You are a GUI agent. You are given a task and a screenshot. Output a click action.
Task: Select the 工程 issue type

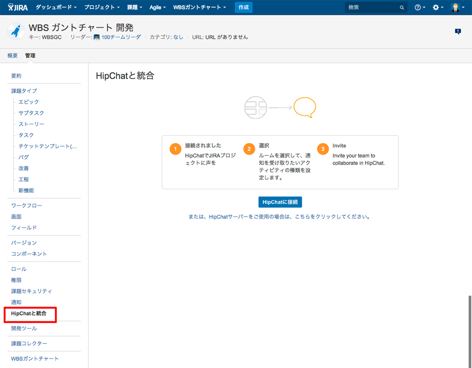[x=24, y=179]
